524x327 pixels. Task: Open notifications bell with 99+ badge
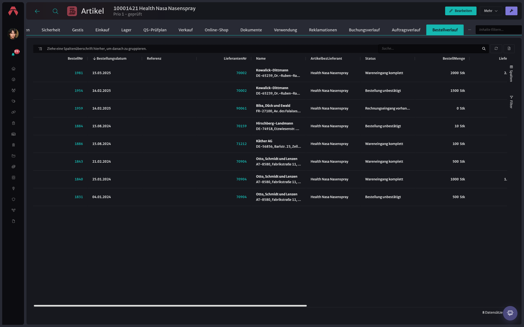(13, 54)
